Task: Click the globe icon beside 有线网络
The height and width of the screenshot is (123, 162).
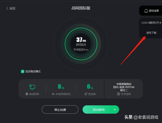Action: 27,94
